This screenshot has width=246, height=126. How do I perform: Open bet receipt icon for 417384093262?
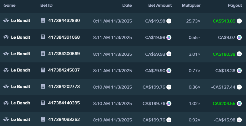click(43, 119)
